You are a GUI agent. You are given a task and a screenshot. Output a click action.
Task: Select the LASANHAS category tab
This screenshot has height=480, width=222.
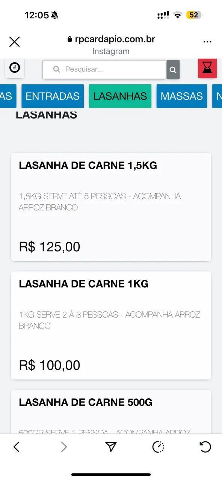(120, 96)
